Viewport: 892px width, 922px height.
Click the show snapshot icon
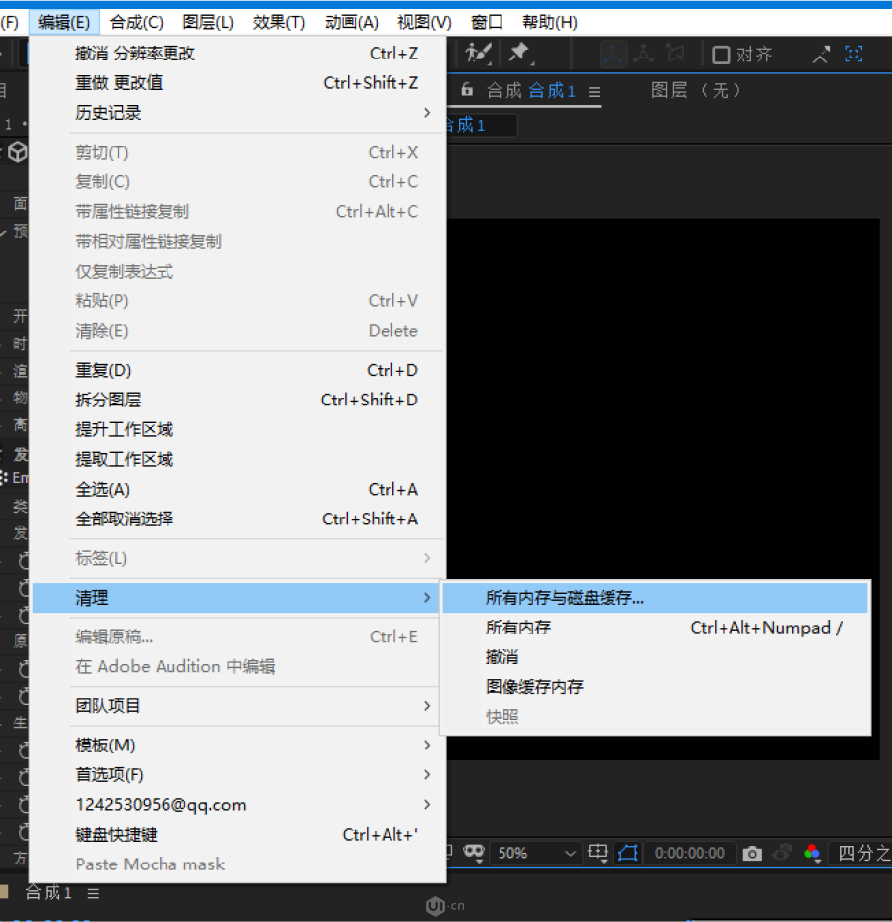782,852
